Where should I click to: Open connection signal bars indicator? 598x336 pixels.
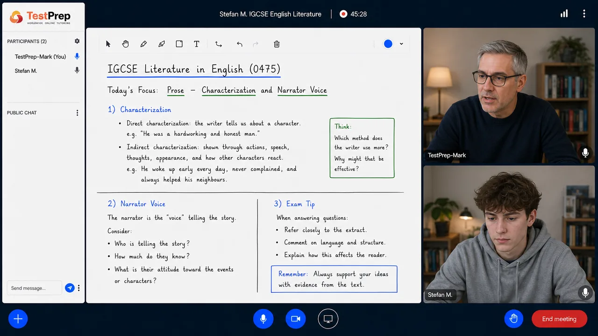564,14
